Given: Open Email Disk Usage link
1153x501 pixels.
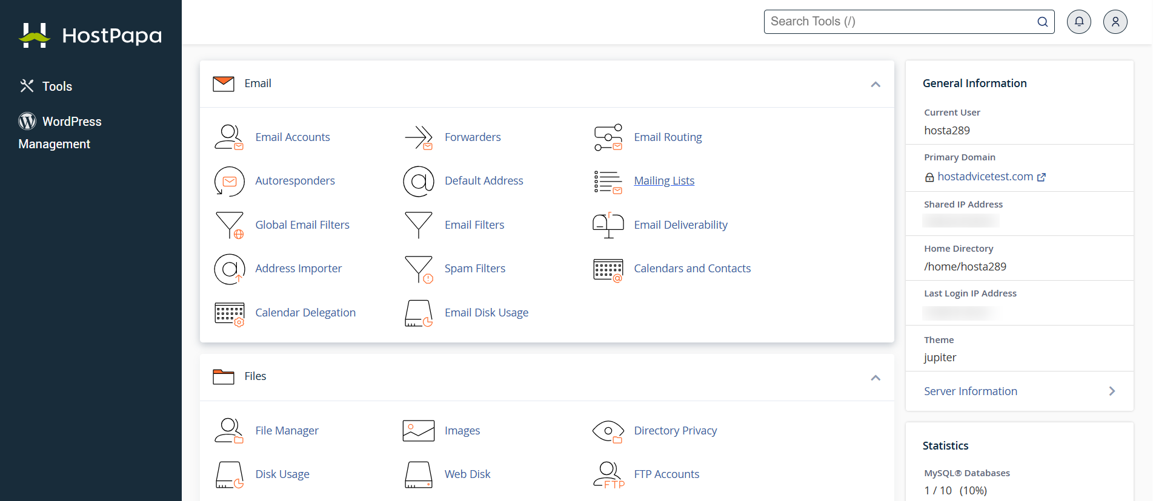Looking at the screenshot, I should click(x=487, y=313).
